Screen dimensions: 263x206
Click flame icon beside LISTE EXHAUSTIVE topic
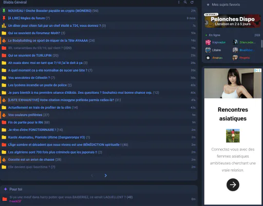pos(4,100)
